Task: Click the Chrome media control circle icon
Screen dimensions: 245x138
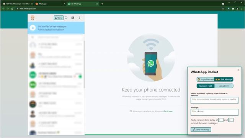Action: [223, 4]
